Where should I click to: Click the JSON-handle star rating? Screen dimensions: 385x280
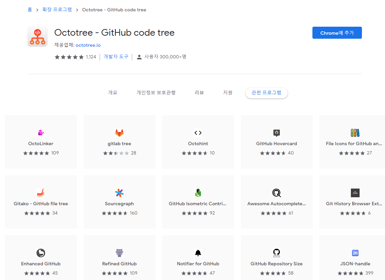(350, 273)
